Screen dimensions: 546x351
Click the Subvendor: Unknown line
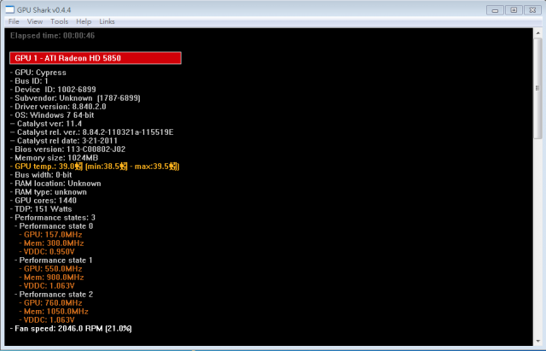[x=75, y=98]
